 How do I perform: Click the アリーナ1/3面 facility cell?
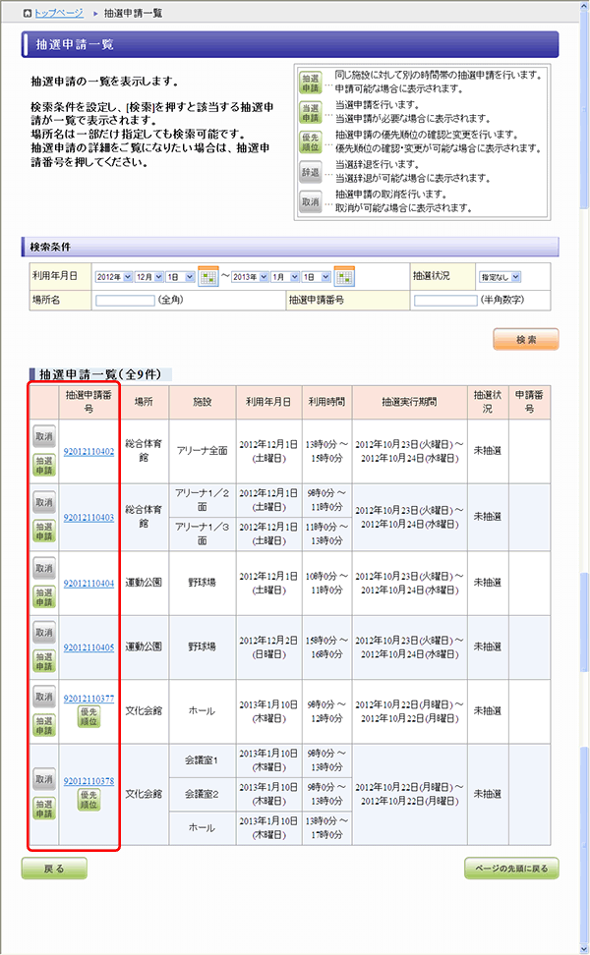coord(203,534)
